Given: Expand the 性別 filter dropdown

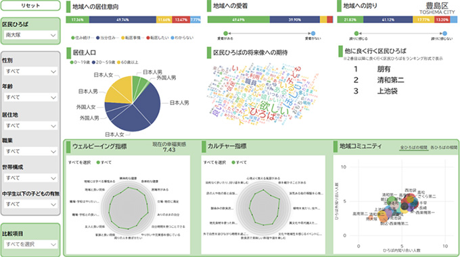Looking at the screenshot, I should pyautogui.click(x=30, y=72).
